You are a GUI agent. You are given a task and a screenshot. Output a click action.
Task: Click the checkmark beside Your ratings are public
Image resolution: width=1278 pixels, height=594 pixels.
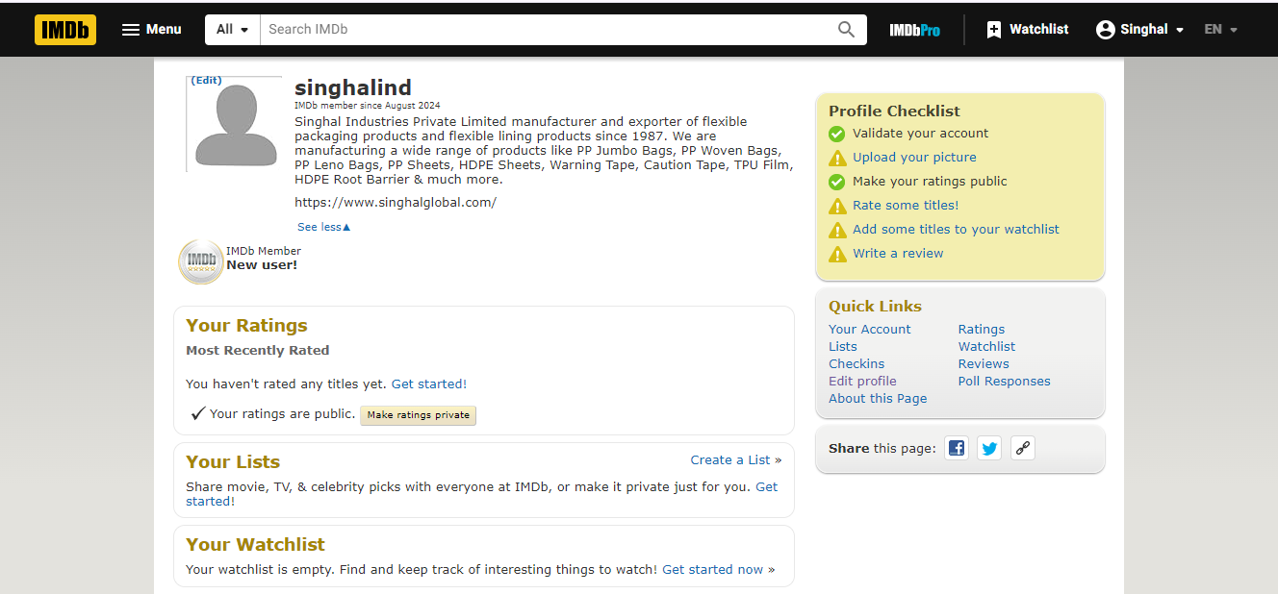point(197,413)
